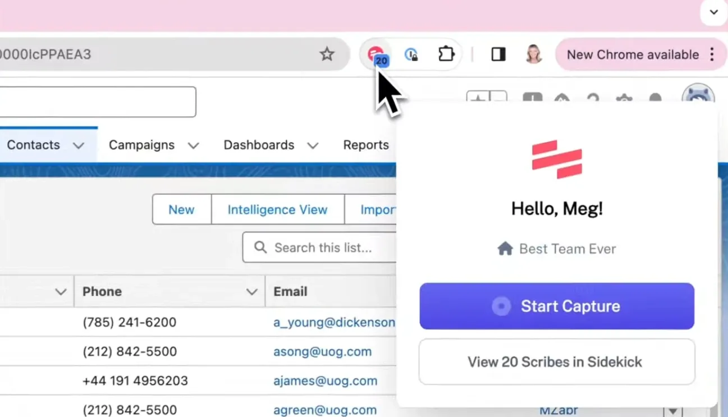Select phone number +44 191 4956203

tap(135, 381)
